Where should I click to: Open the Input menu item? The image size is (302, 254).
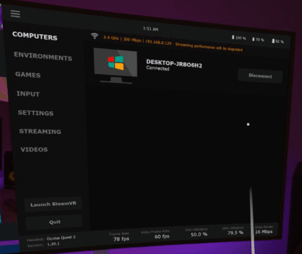click(x=28, y=93)
